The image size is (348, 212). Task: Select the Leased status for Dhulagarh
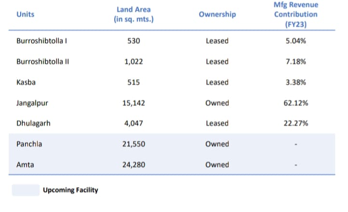pos(217,123)
